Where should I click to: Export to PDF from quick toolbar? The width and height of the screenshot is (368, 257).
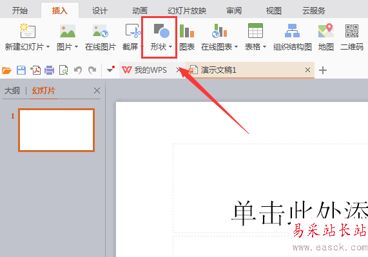point(35,70)
